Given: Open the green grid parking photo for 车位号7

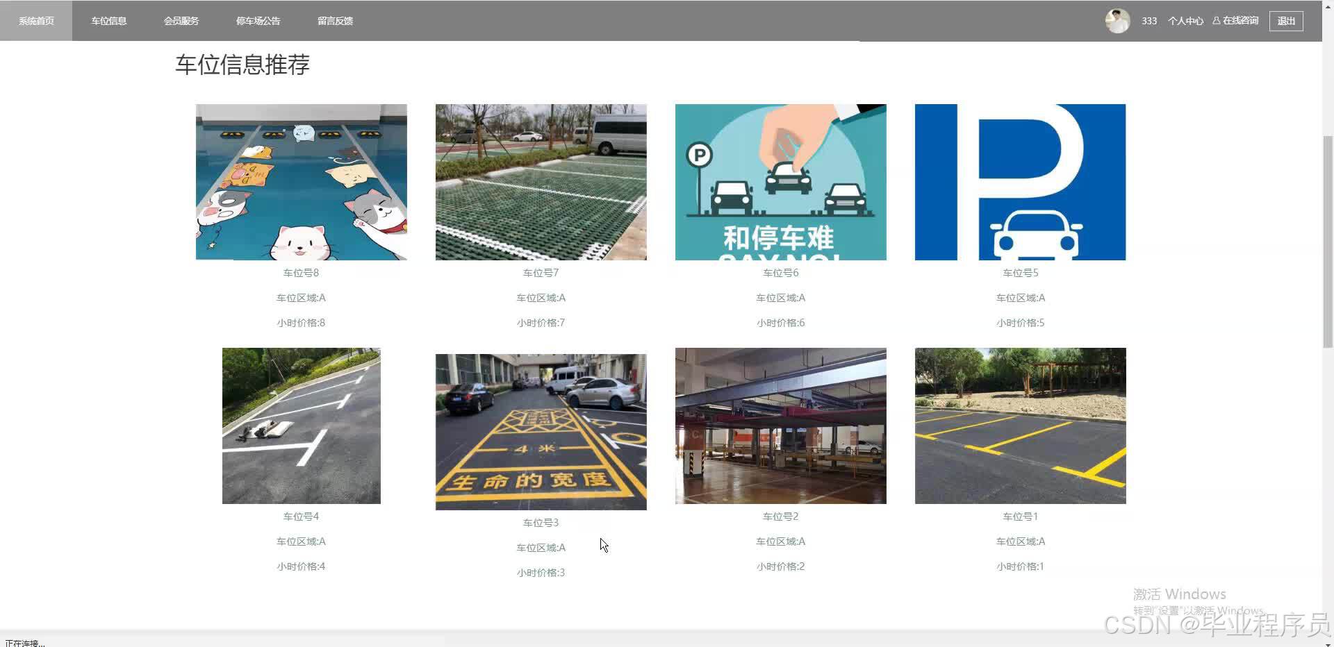Looking at the screenshot, I should pyautogui.click(x=541, y=182).
